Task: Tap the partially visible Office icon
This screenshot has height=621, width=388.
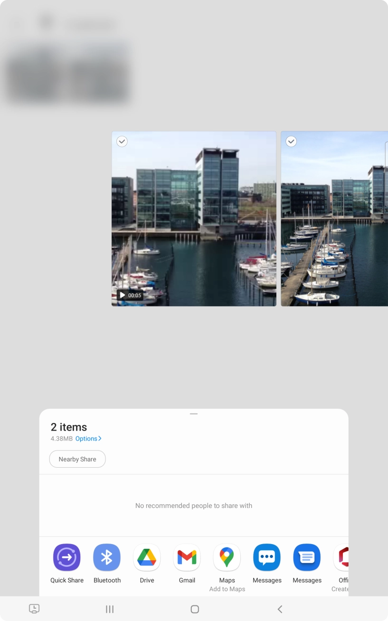Action: click(341, 557)
